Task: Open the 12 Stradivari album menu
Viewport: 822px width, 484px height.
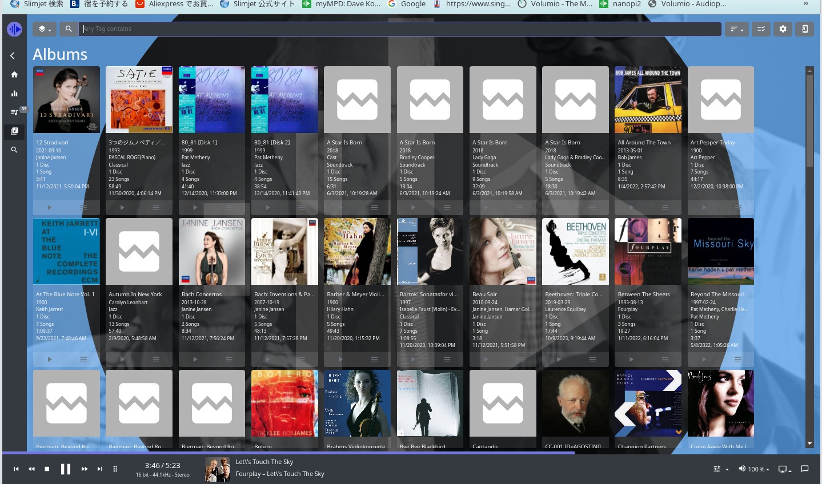Action: click(x=83, y=207)
